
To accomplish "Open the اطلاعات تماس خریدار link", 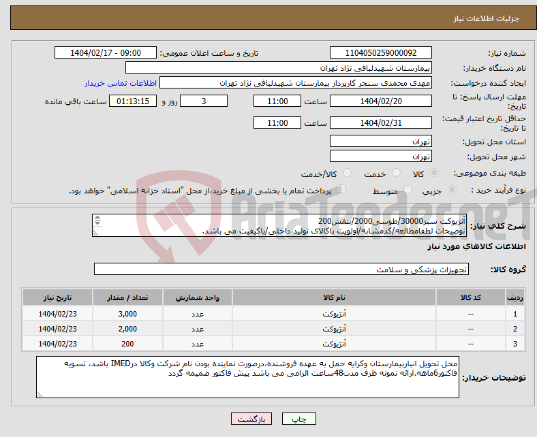I will point(121,83).
